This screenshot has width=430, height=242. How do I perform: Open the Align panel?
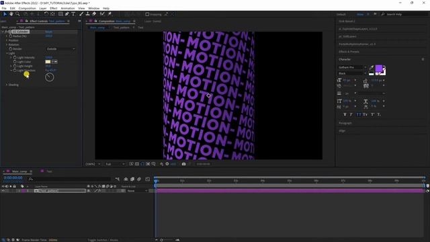tap(342, 130)
